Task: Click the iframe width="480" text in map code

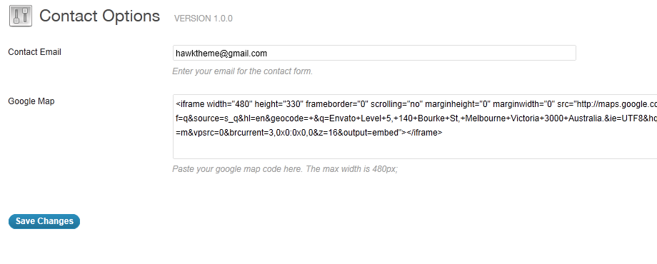Action: pyautogui.click(x=214, y=103)
